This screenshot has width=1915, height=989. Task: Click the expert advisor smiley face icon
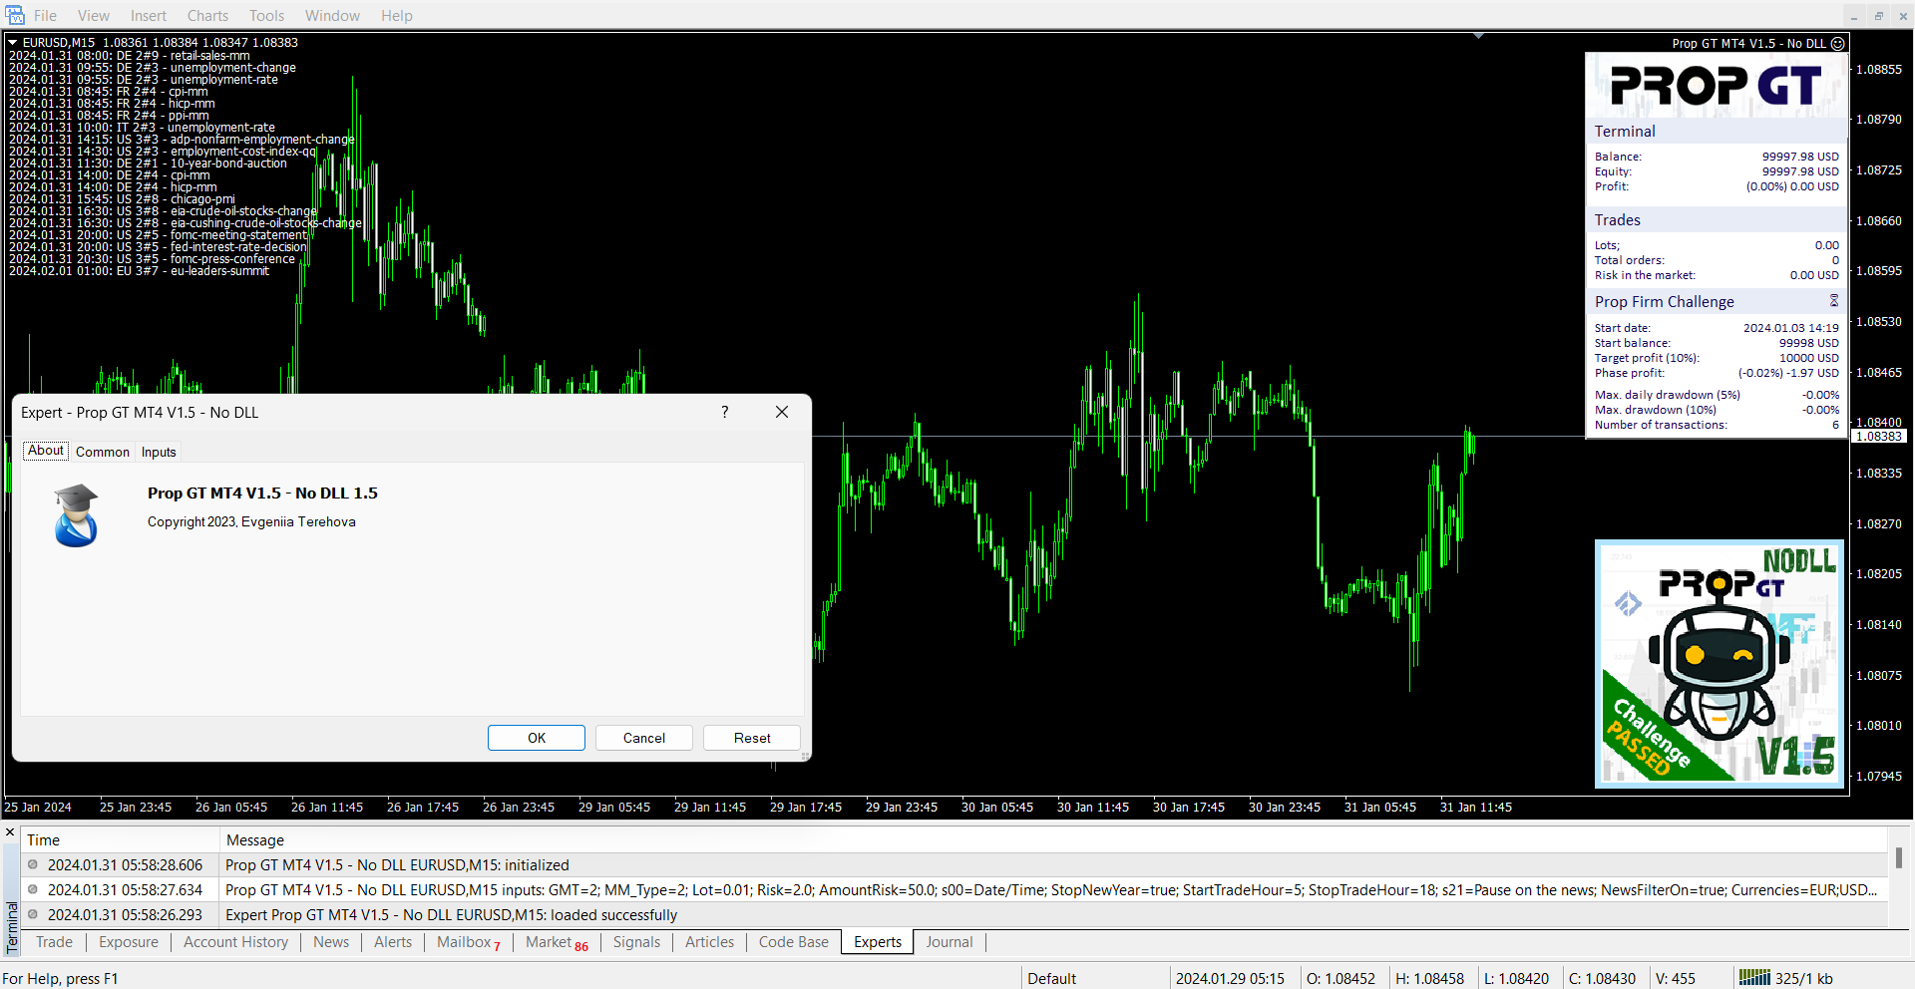(1837, 44)
